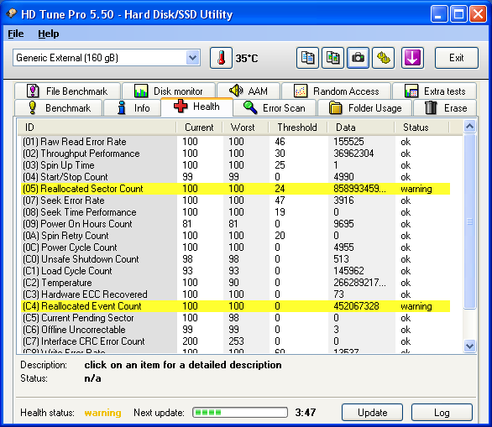
Task: Click the Data column header
Action: click(x=360, y=128)
